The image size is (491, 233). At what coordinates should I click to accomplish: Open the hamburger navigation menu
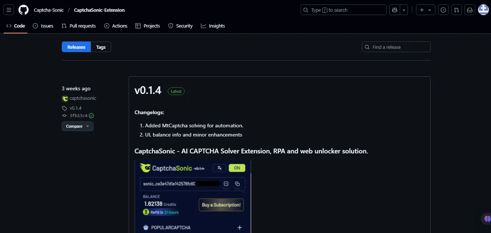point(9,10)
